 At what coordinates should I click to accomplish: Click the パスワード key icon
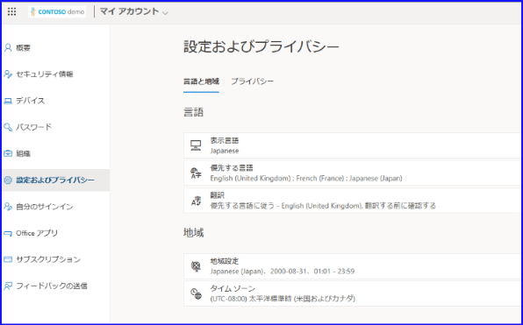click(x=8, y=127)
